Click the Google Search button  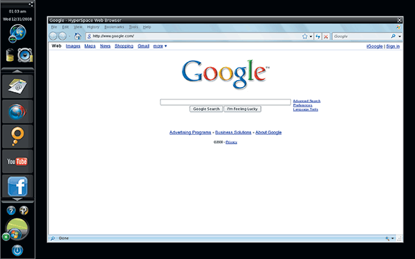click(206, 109)
